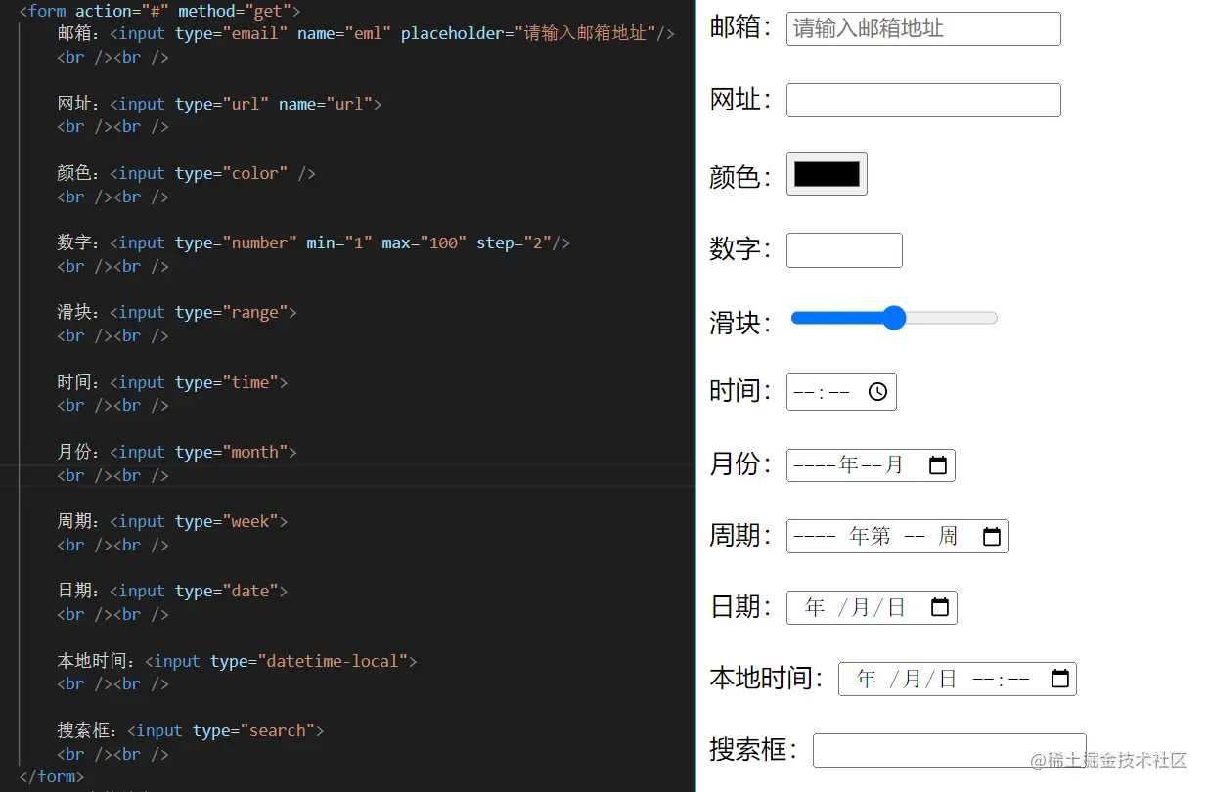Screen dimensions: 1209x792
Task: Open the datetime-local calendar icon
Action: pos(1059,679)
